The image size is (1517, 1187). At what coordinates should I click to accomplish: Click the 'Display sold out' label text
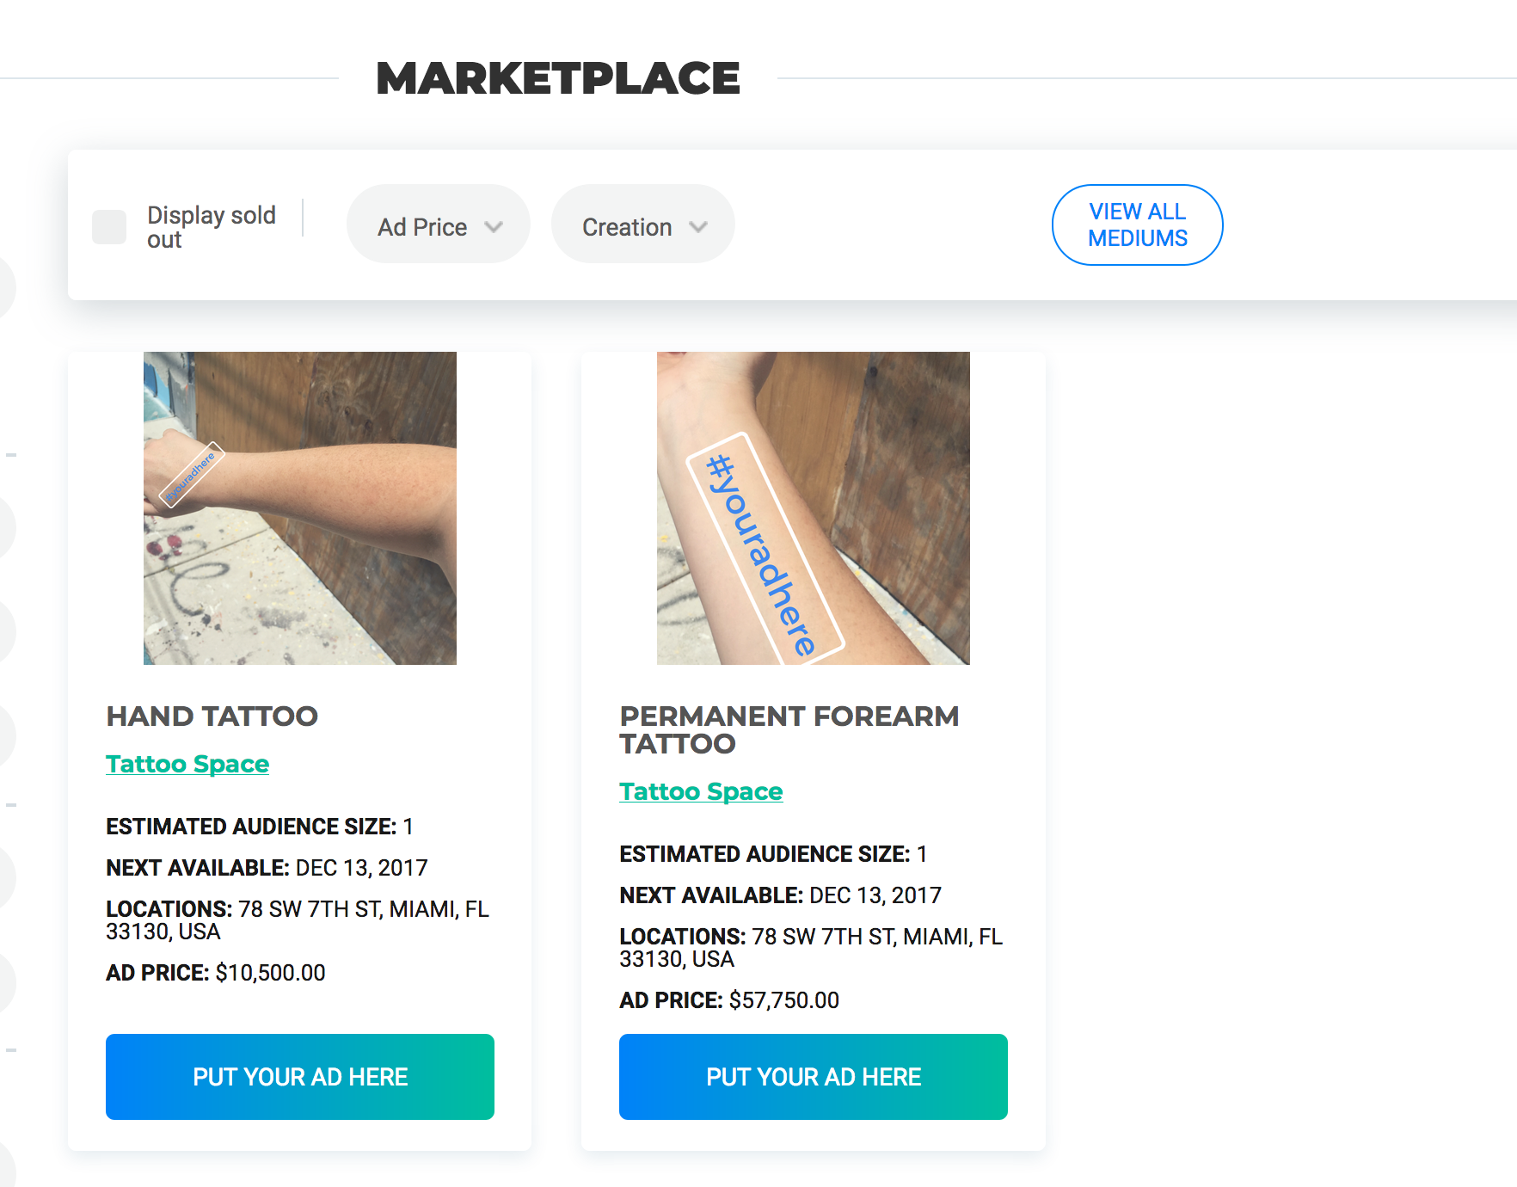pyautogui.click(x=211, y=227)
